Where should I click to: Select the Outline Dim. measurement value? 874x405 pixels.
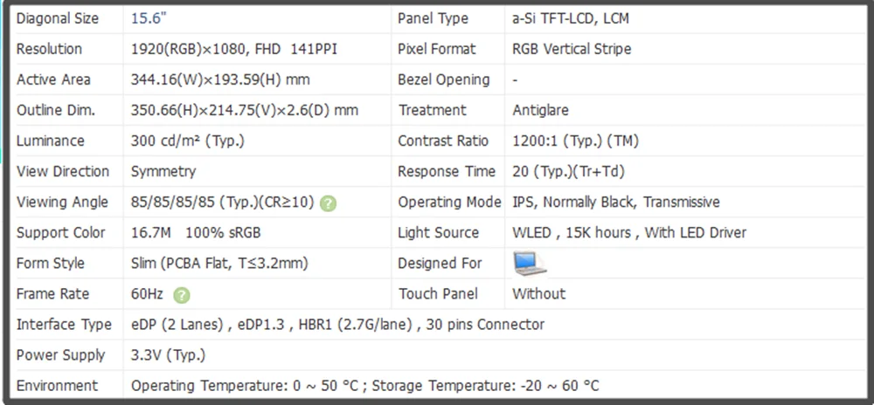pyautogui.click(x=245, y=110)
